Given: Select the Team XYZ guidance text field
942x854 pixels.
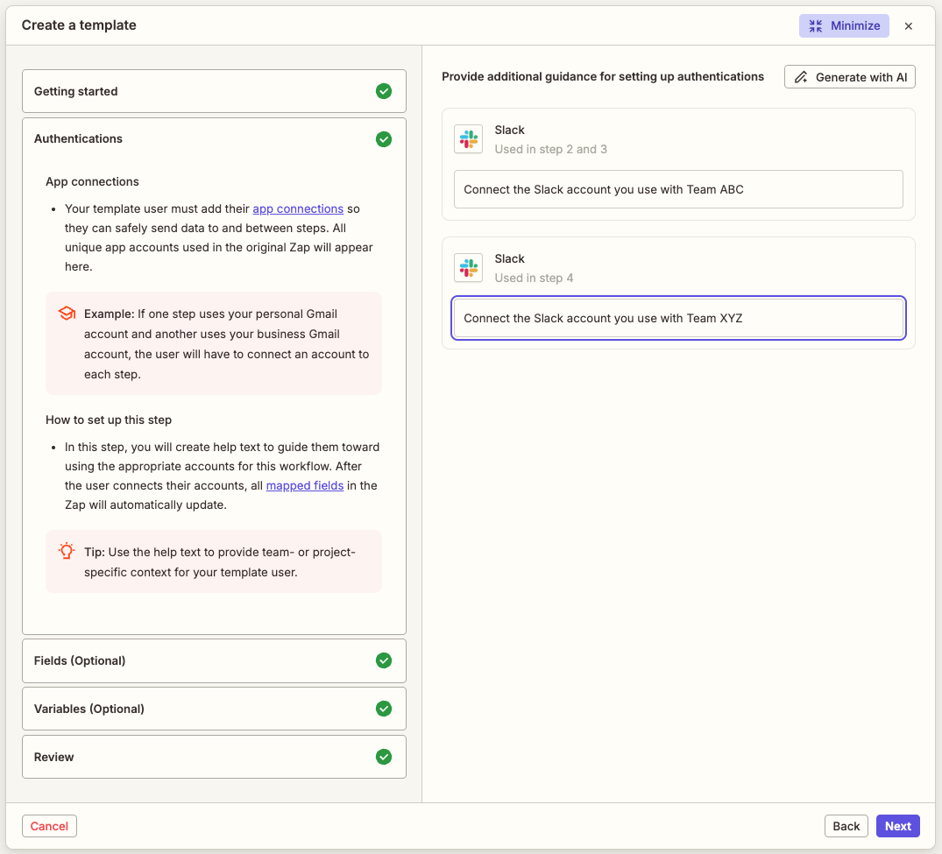Looking at the screenshot, I should 678,318.
